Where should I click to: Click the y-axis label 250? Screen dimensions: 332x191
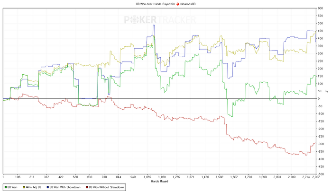(x=320, y=61)
